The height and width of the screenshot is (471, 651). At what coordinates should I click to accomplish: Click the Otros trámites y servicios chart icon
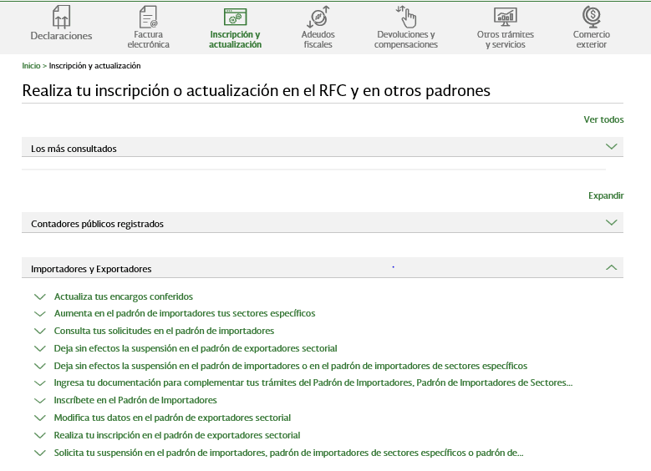(506, 17)
